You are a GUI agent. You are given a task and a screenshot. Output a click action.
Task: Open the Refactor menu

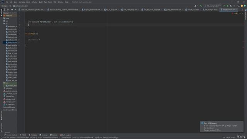pyautogui.click(x=34, y=2)
